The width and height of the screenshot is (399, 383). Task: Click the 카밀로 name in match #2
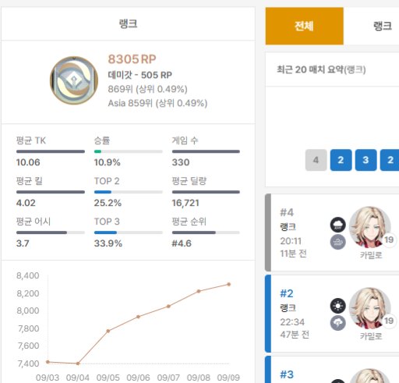pyautogui.click(x=371, y=336)
